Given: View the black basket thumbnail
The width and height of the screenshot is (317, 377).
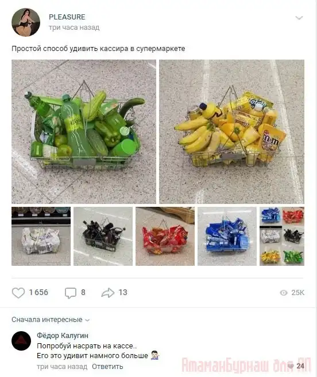Looking at the screenshot, I should click(x=103, y=237).
